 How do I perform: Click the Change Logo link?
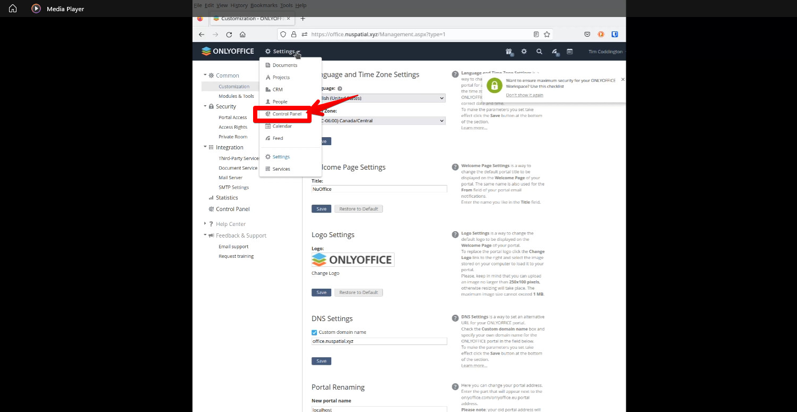pyautogui.click(x=325, y=273)
